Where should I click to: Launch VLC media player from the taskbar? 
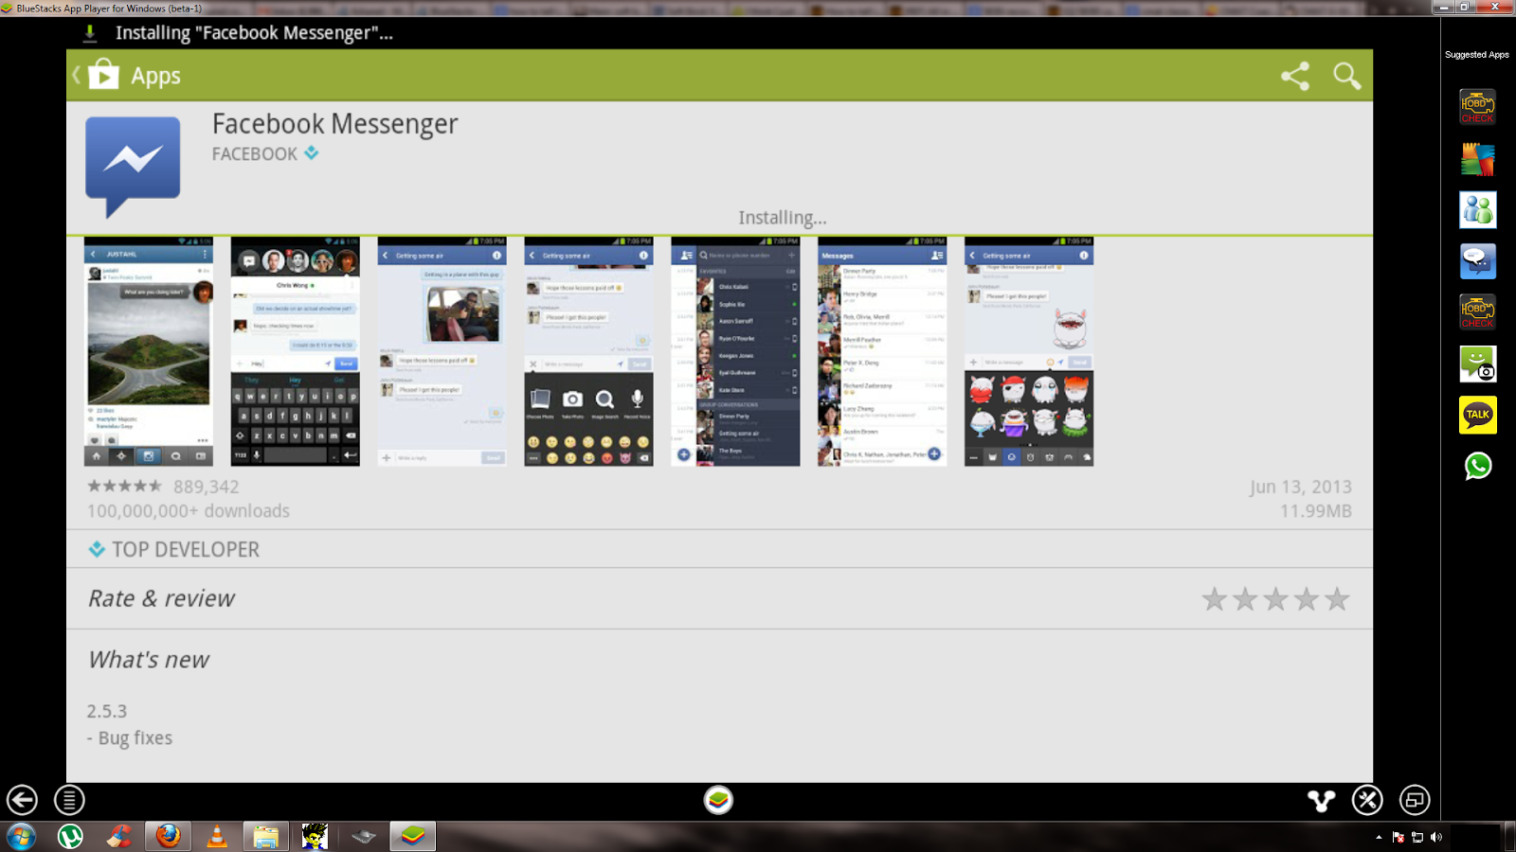point(217,837)
